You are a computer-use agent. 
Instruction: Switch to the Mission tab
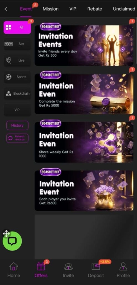click(50, 9)
